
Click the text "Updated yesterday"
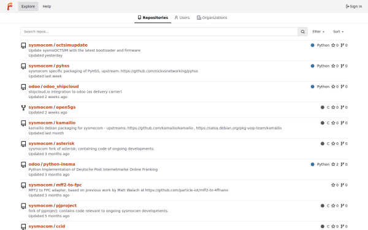(x=45, y=56)
